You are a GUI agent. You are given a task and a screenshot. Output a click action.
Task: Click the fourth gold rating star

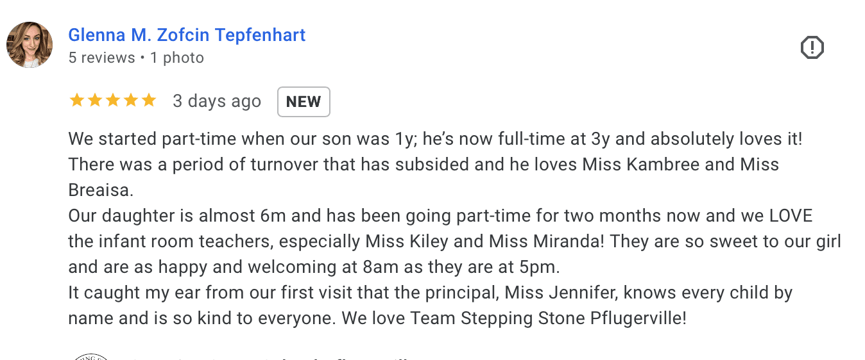pos(131,101)
